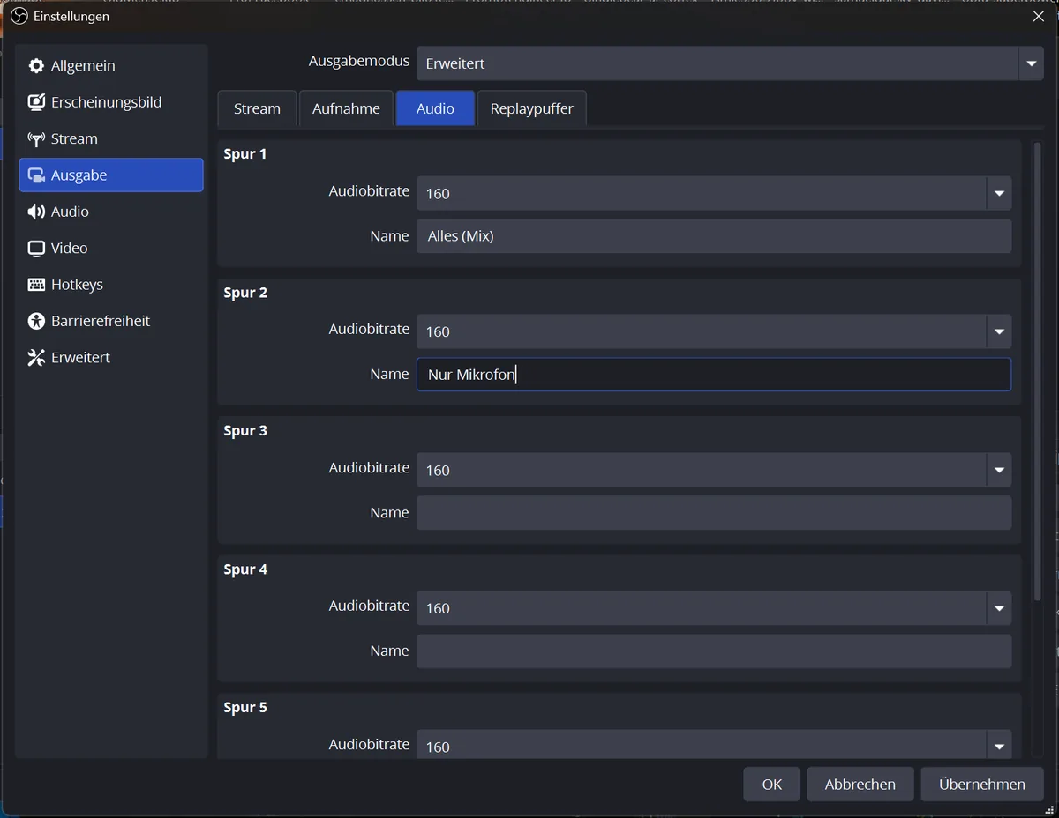Apply changes with Übernehmen
The height and width of the screenshot is (818, 1059).
coord(982,785)
